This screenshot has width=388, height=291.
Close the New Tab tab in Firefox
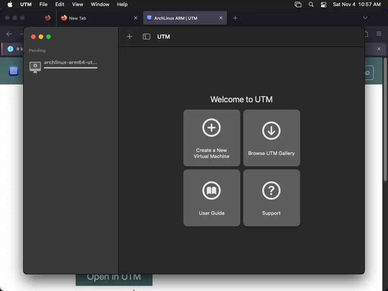coord(136,18)
